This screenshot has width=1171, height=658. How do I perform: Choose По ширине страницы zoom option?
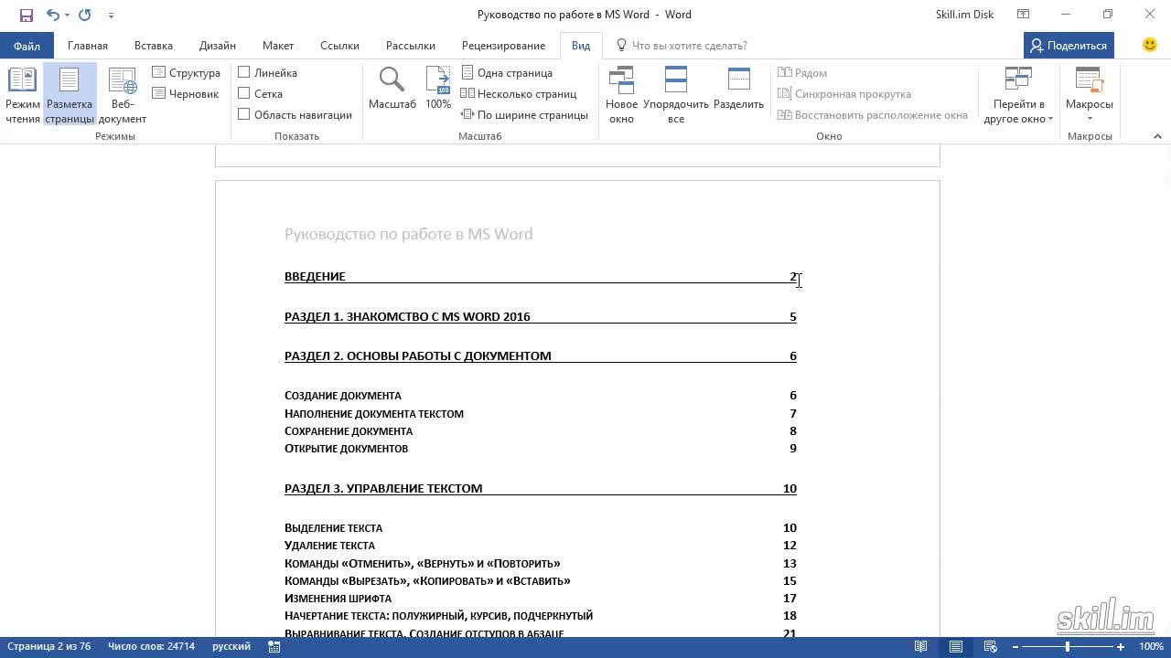tap(524, 115)
